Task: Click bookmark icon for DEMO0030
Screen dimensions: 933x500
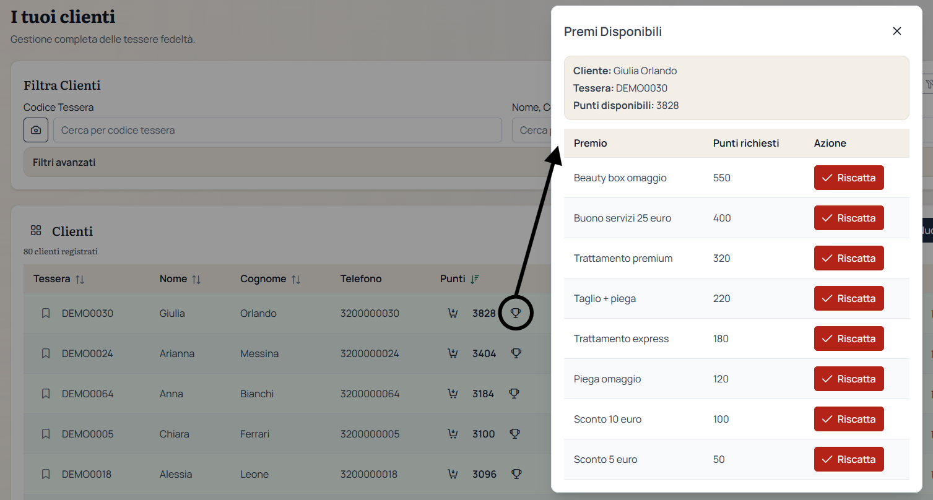Action: [x=46, y=313]
